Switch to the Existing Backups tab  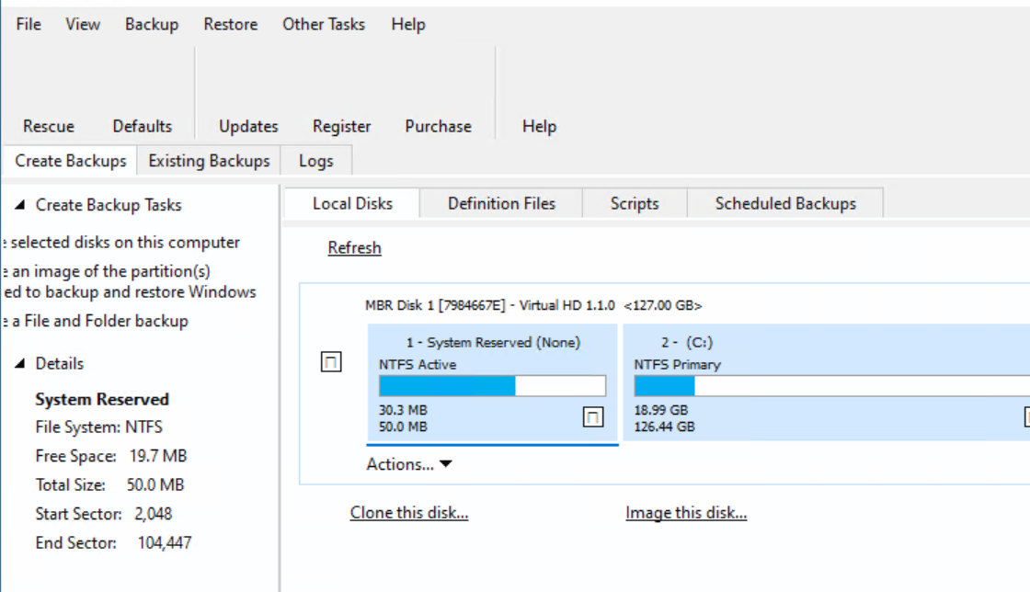(208, 160)
